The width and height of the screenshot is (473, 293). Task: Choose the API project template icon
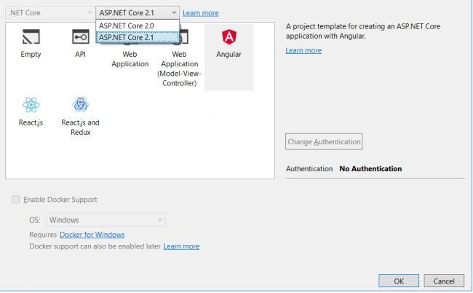(x=80, y=36)
